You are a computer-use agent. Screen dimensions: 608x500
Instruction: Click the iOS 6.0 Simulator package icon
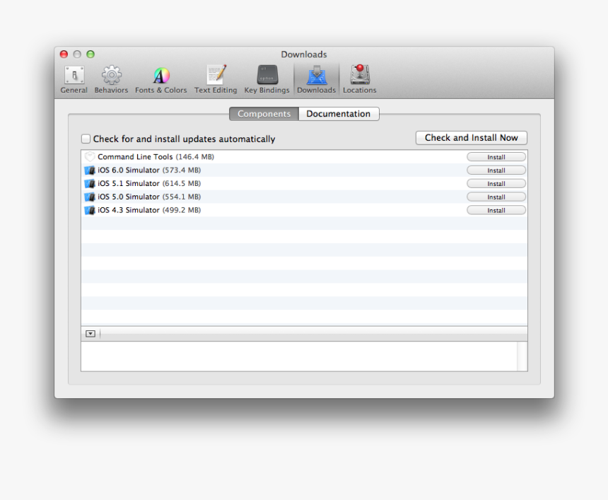coord(90,170)
